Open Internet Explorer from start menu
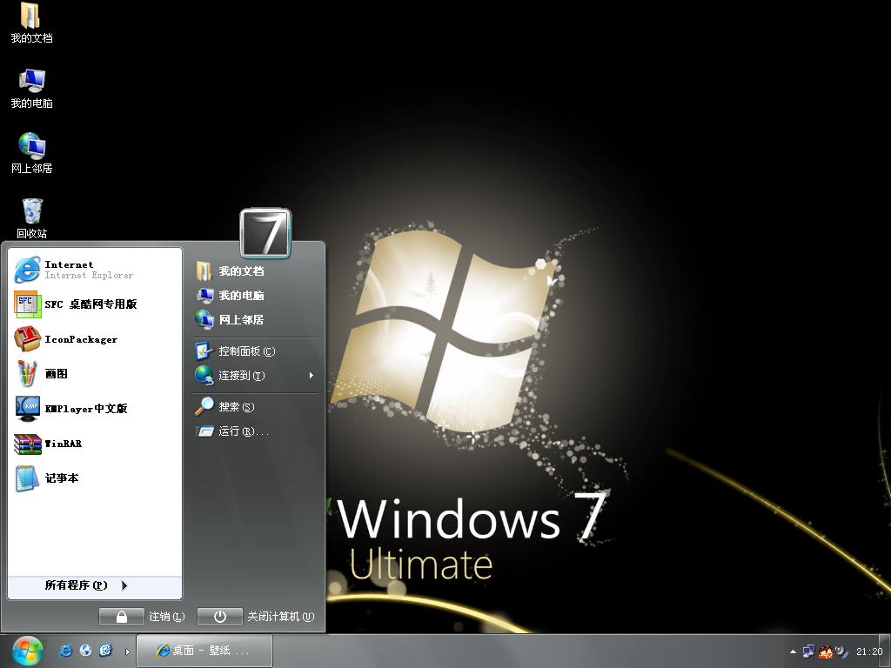The image size is (891, 668). [94, 270]
